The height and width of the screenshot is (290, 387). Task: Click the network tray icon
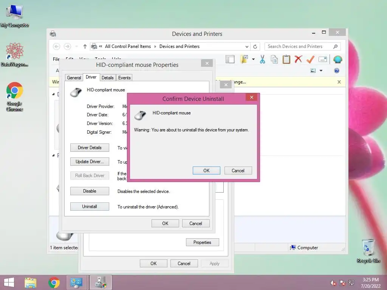pos(351,283)
